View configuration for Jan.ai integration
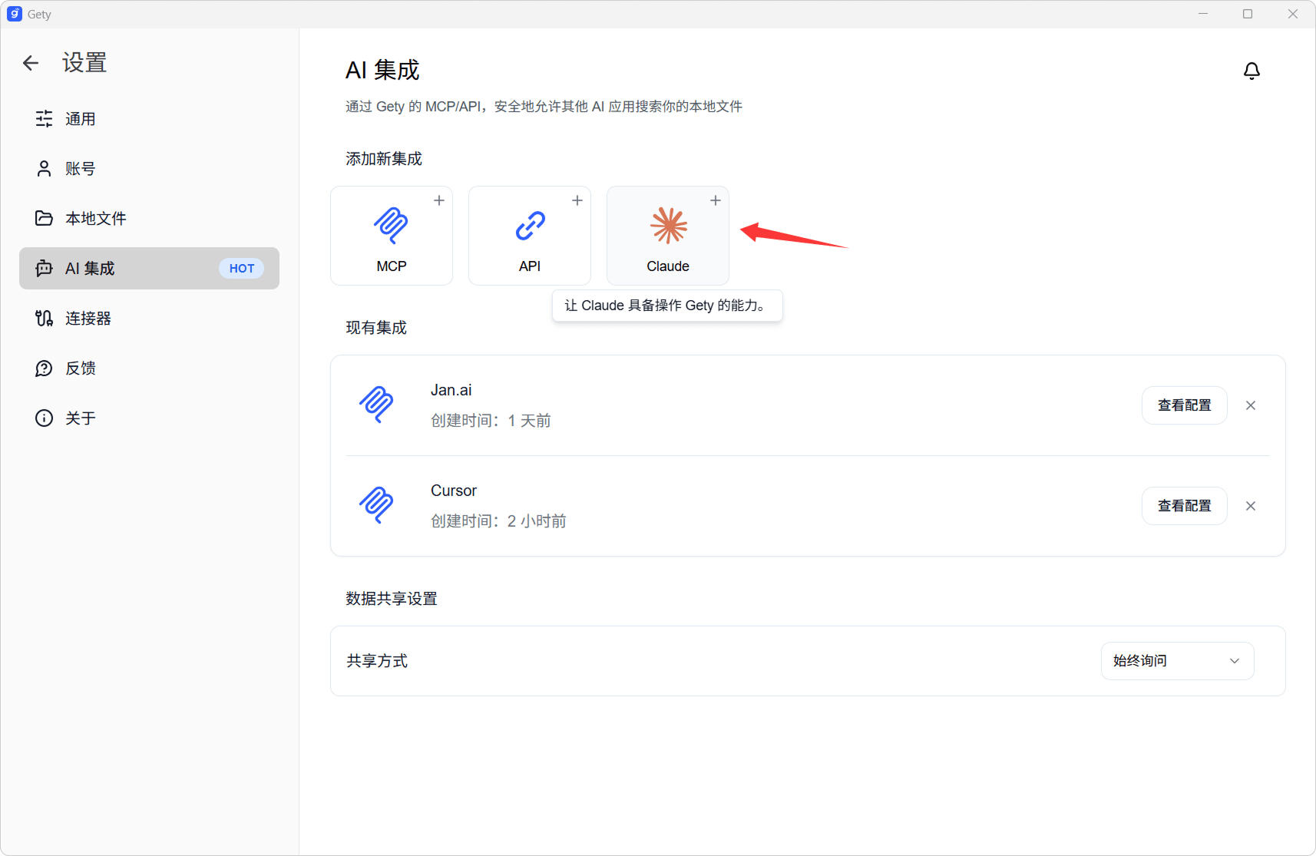1316x856 pixels. tap(1184, 405)
